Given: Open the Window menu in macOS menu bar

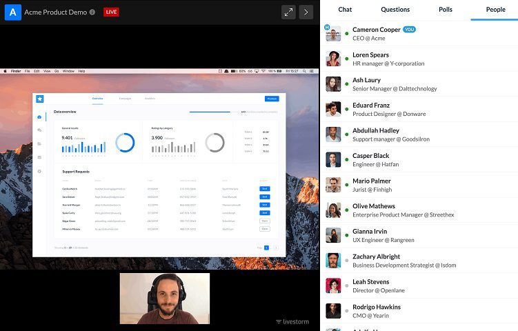Looking at the screenshot, I should 68,71.
